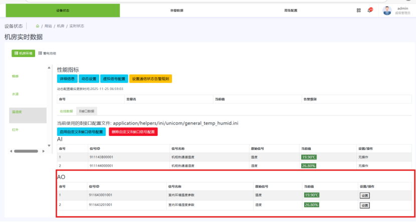Open the notification bell with red badge
Screen dimensions: 416x222
click(370, 10)
